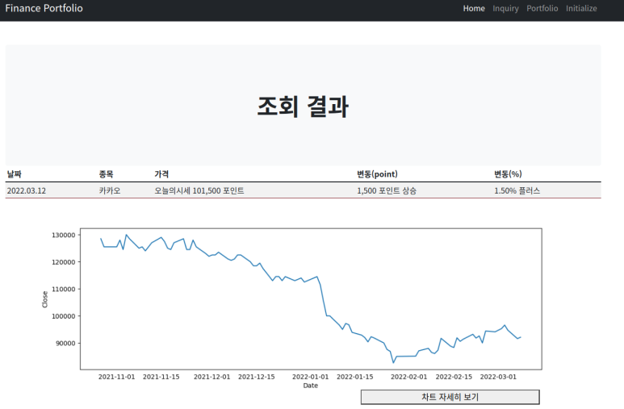Click the stock price line chart

tap(311, 298)
